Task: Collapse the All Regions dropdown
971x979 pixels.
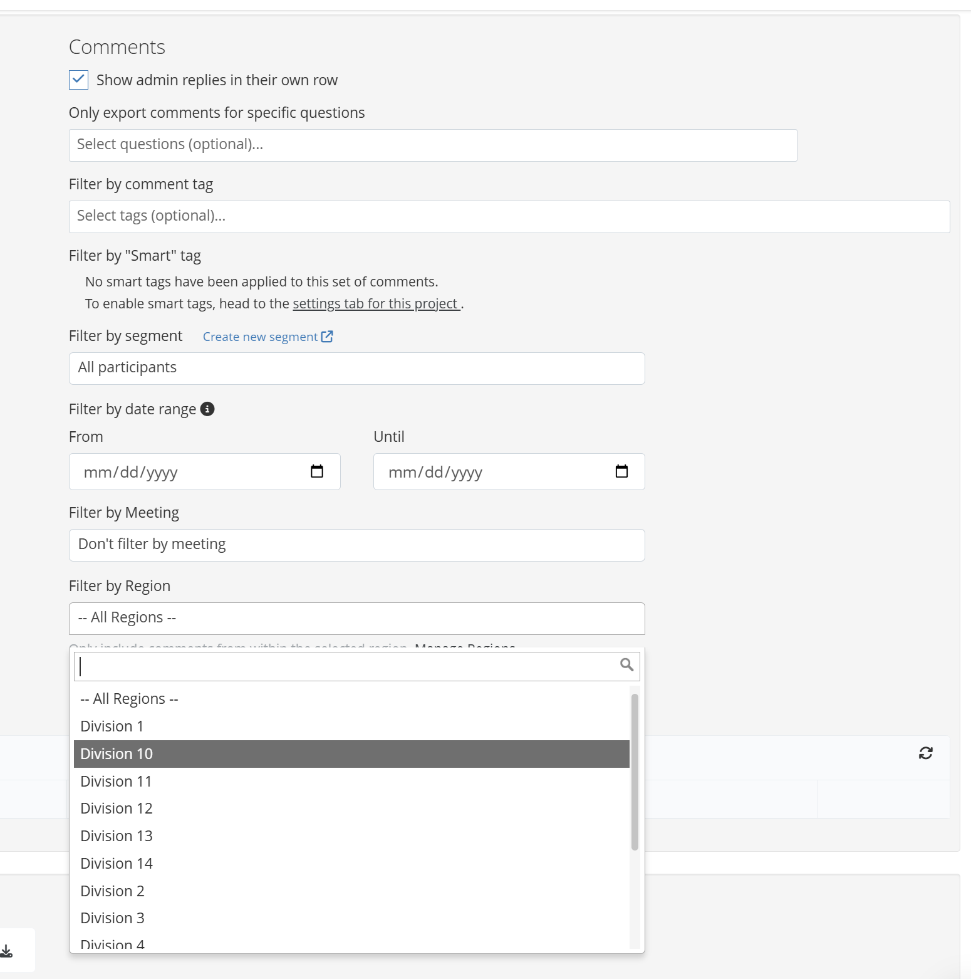Action: tap(356, 618)
